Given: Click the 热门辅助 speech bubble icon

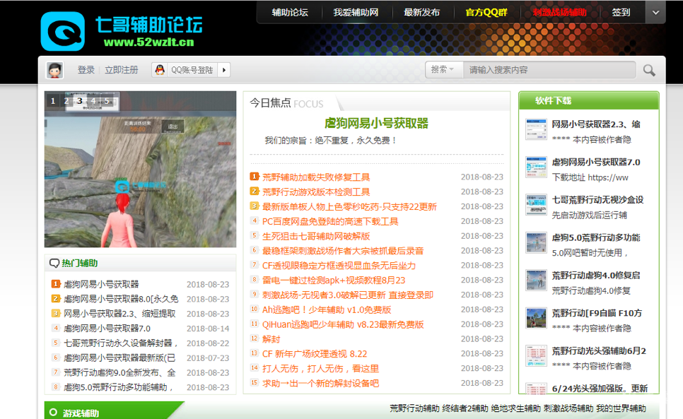Looking at the screenshot, I should pos(54,264).
